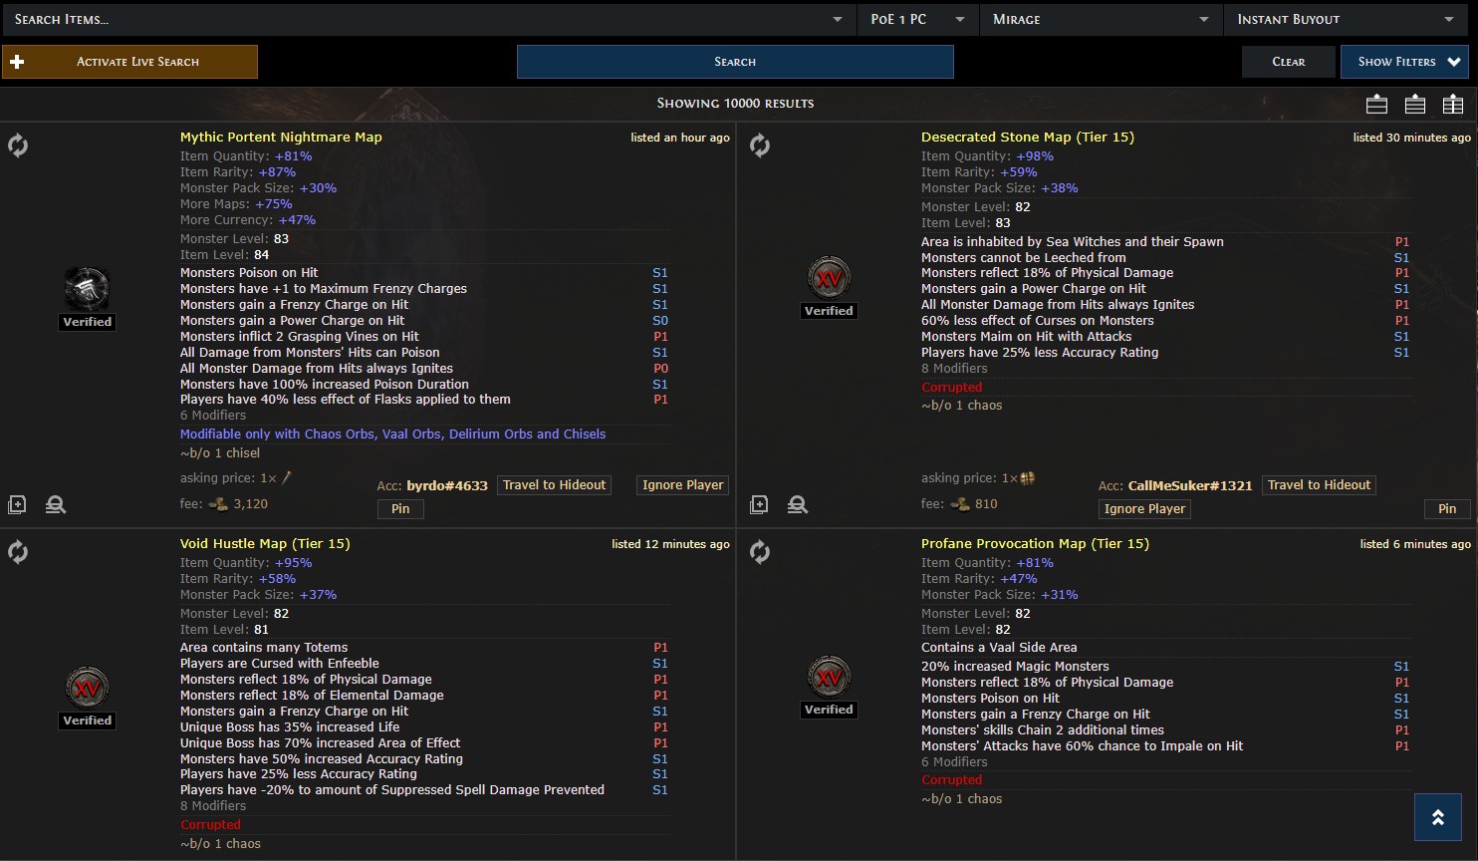The image size is (1478, 861).
Task: Click the chaos orb icon in asking price
Action: (x=1028, y=478)
